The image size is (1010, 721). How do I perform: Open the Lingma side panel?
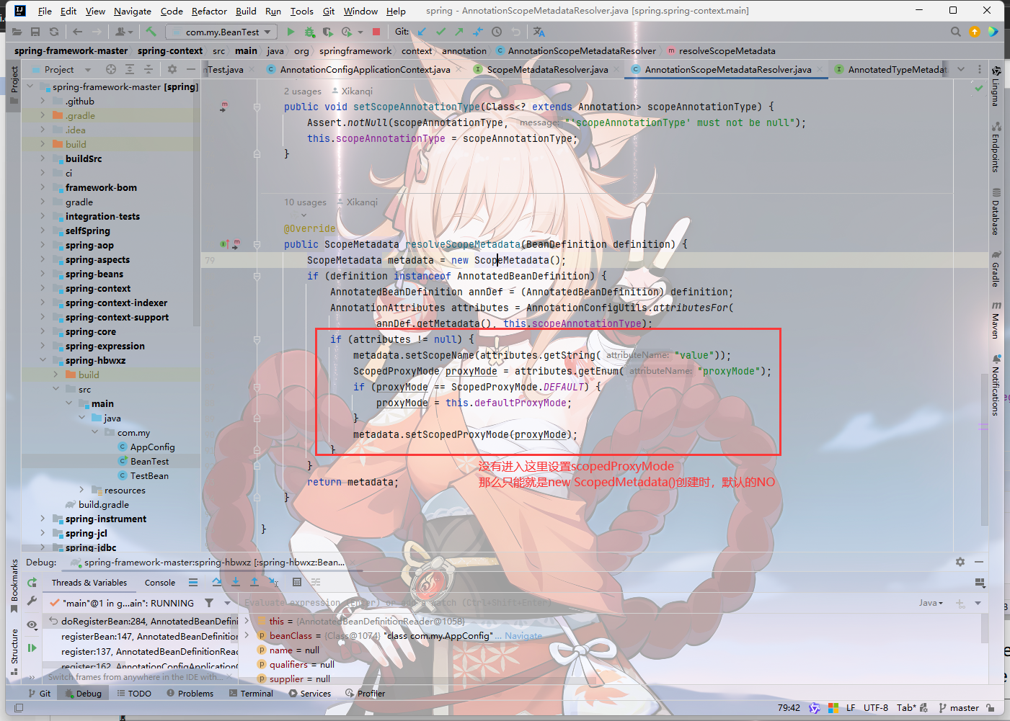[x=996, y=87]
